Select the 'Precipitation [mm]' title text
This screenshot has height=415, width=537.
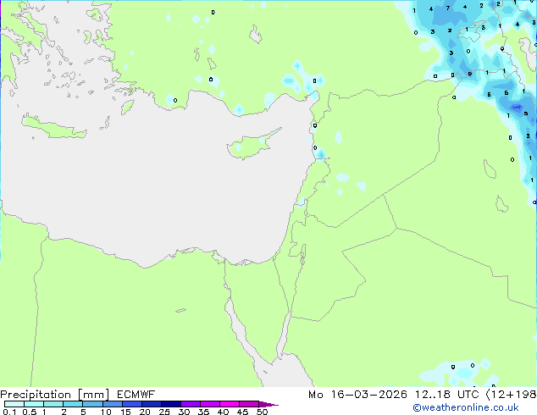tap(55, 395)
